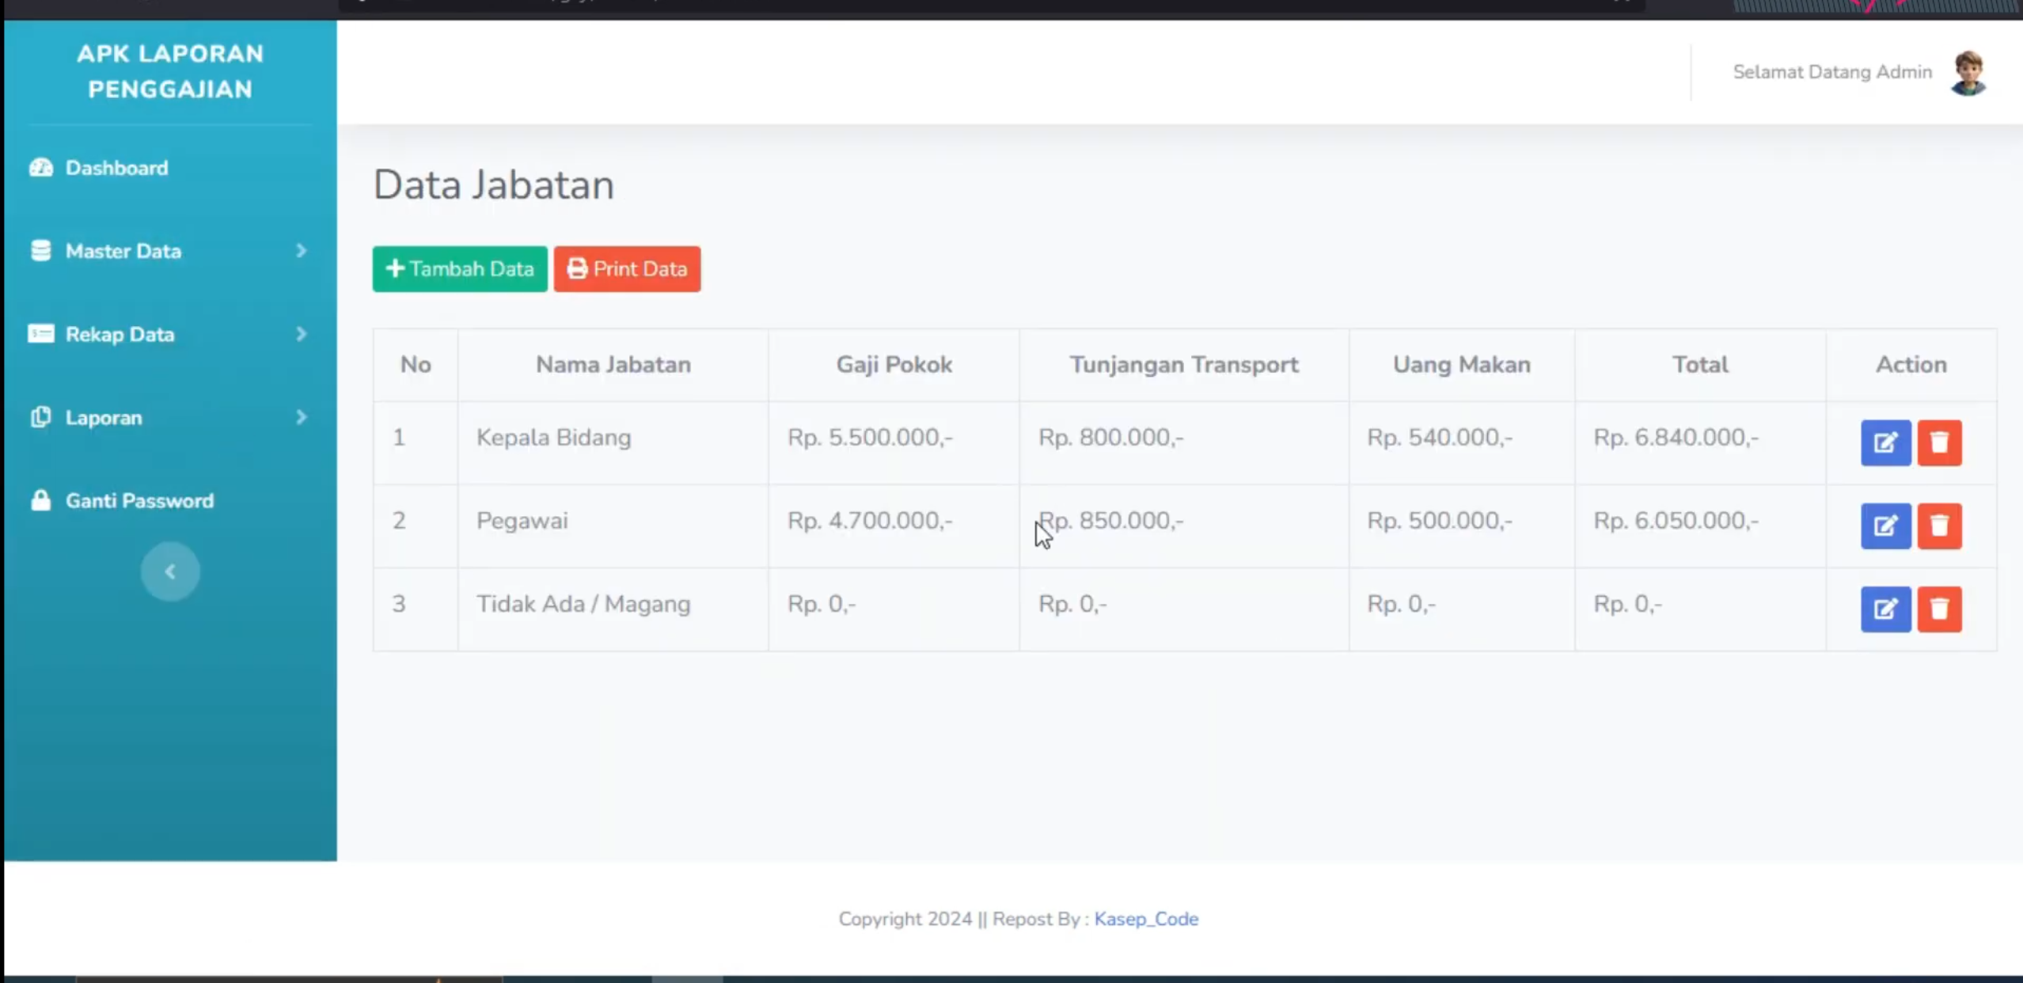
Task: Click the admin avatar picture
Action: coord(1968,73)
